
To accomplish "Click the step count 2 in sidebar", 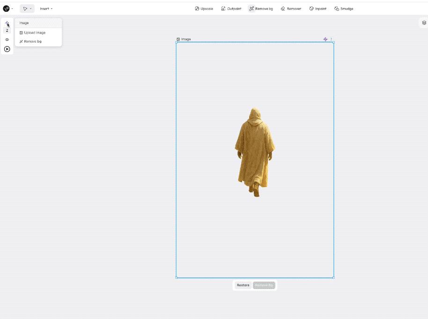I will pyautogui.click(x=7, y=30).
